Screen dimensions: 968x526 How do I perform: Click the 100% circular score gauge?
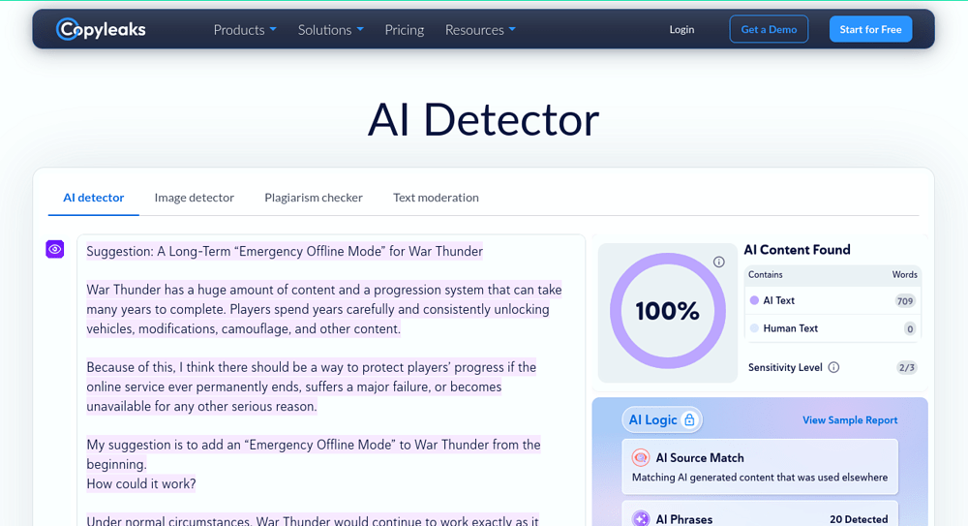coord(667,310)
